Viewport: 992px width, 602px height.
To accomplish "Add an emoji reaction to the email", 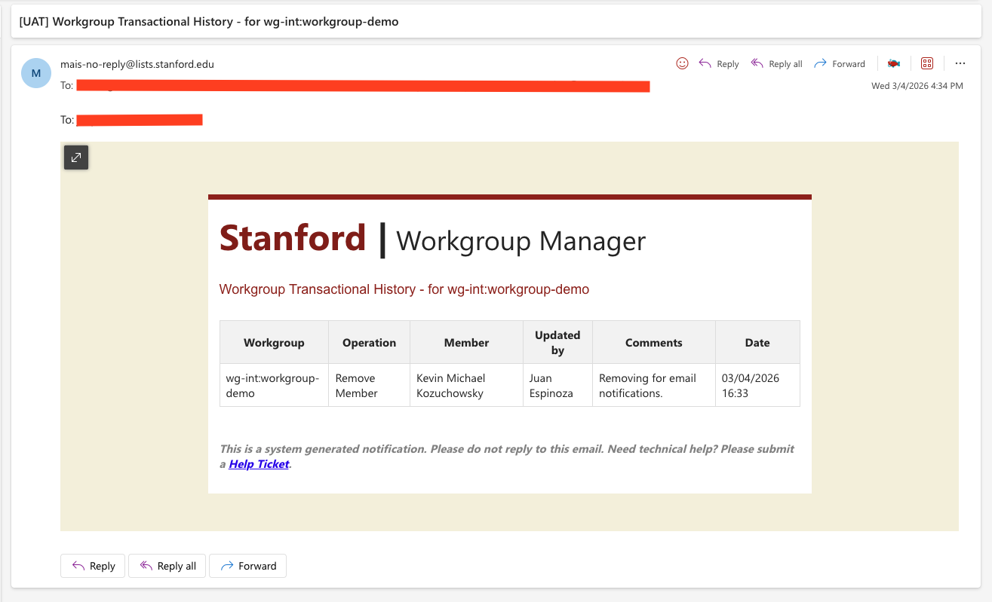I will (682, 63).
